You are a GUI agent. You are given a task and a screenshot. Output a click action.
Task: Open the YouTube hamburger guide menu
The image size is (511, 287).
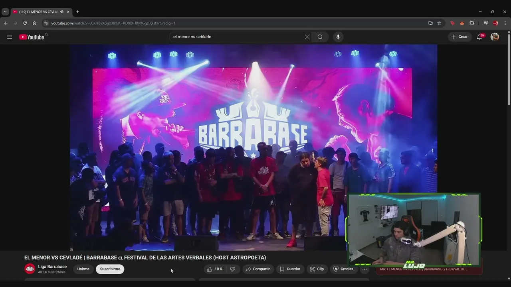pos(10,37)
